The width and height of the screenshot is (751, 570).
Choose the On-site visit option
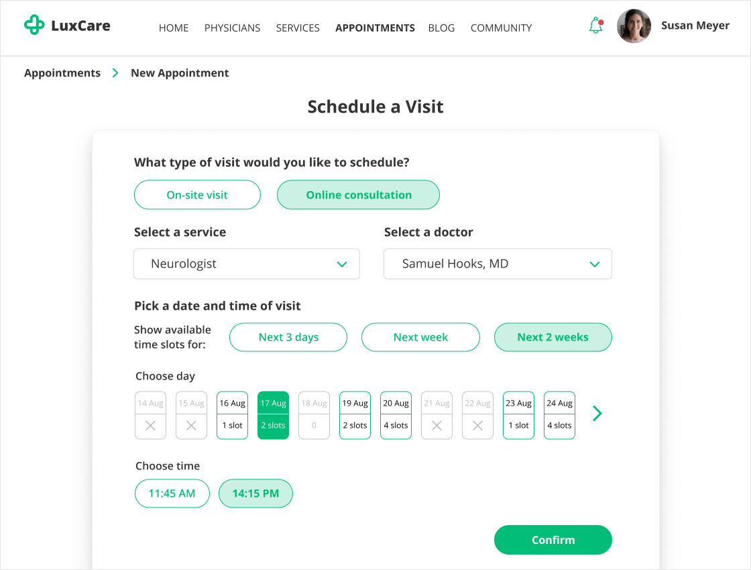click(197, 195)
